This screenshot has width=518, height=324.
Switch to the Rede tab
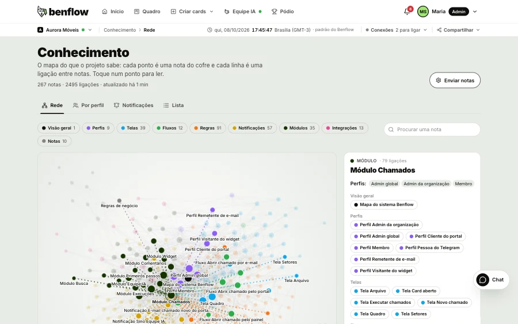coord(52,105)
